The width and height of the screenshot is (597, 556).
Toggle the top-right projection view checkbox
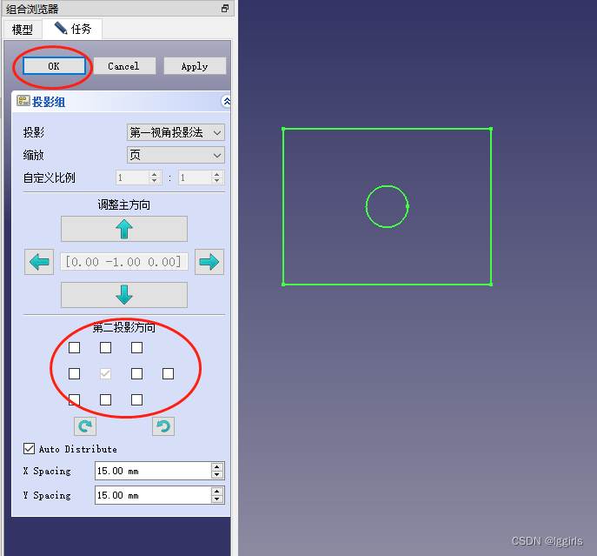[x=136, y=347]
